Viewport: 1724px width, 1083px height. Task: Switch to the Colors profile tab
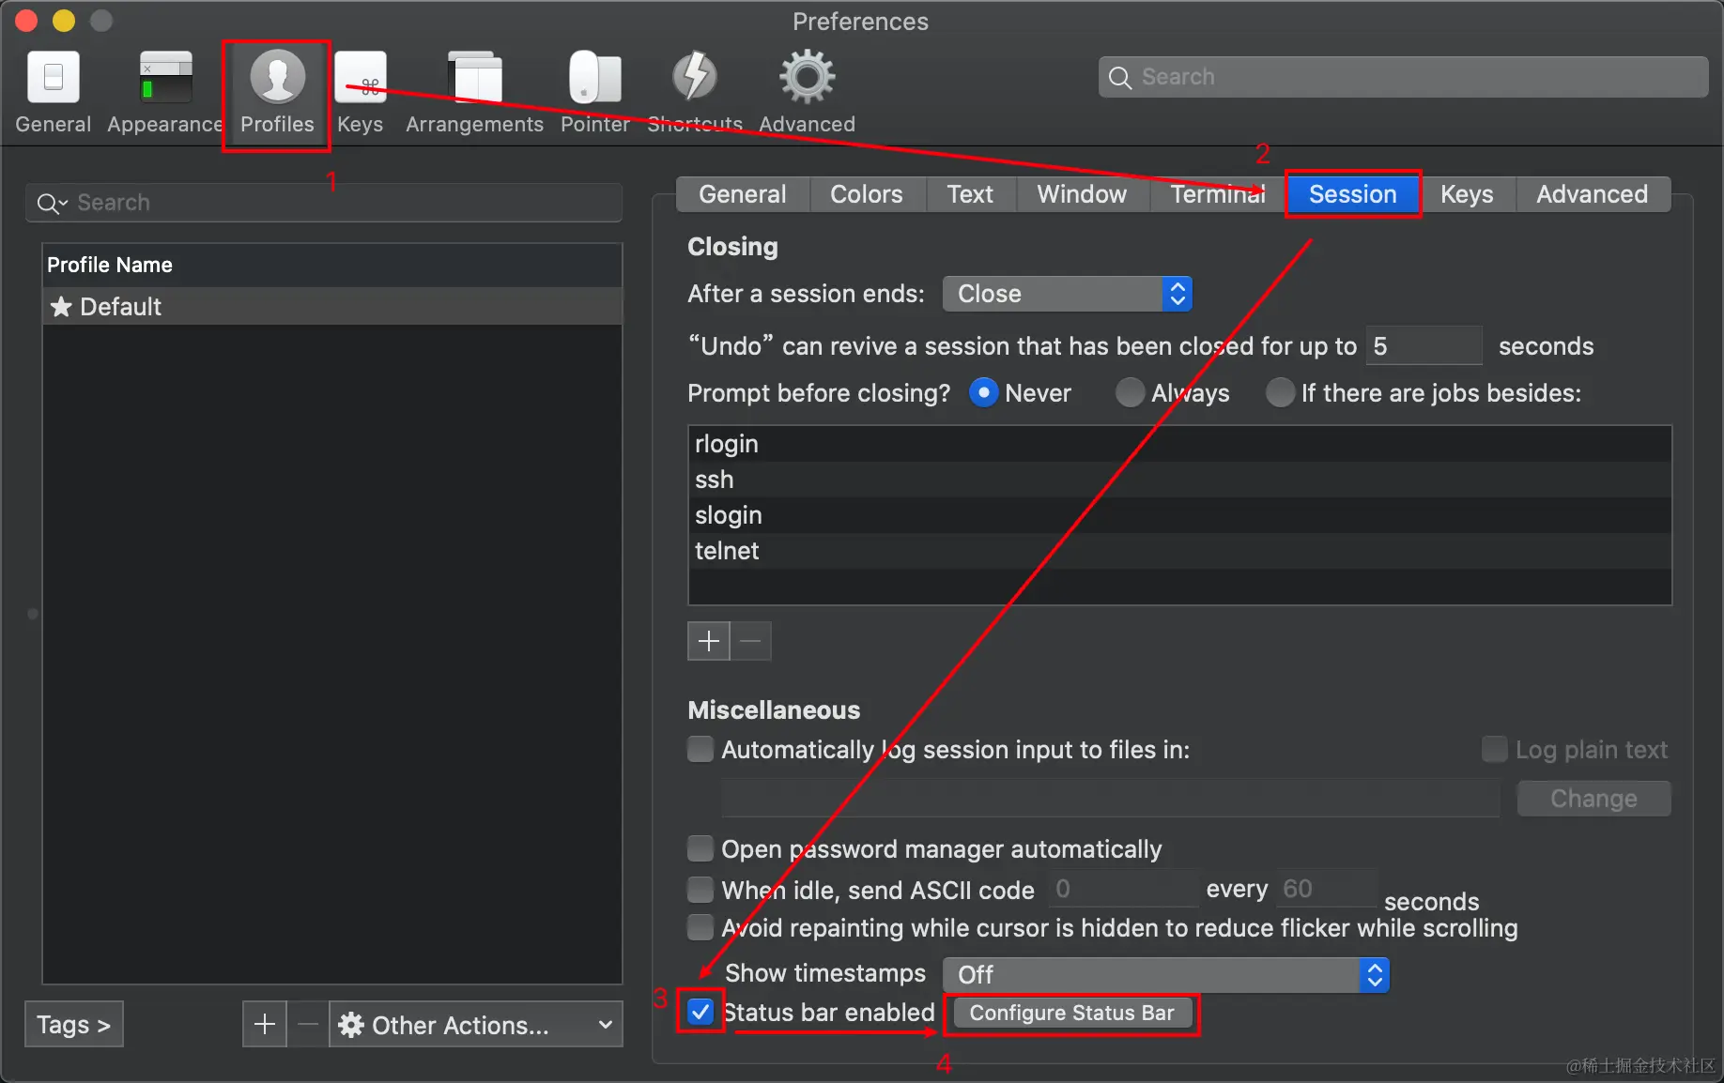(x=867, y=194)
